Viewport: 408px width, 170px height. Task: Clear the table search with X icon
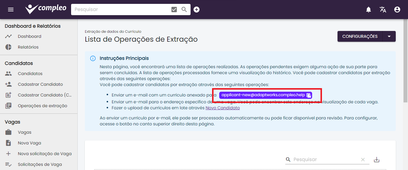pos(363,160)
